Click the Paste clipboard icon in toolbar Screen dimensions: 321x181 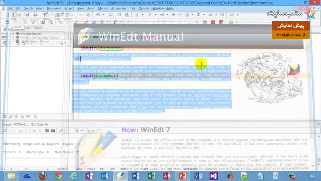[88, 15]
